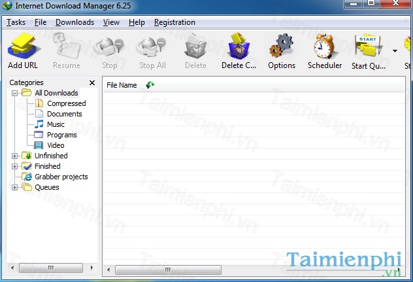Click the Unfinished folder icon
The width and height of the screenshot is (413, 282).
tap(27, 156)
